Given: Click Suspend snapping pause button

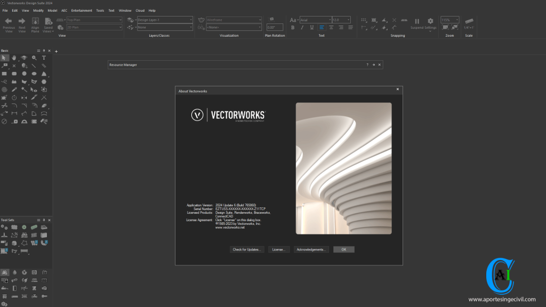Looking at the screenshot, I should click(x=417, y=23).
